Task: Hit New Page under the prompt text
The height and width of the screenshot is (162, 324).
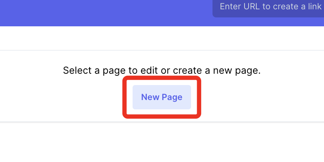Action: tap(161, 97)
